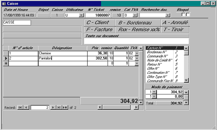The height and width of the screenshot is (130, 217).
Task: Click the Désignation column header
Action: click(x=62, y=48)
